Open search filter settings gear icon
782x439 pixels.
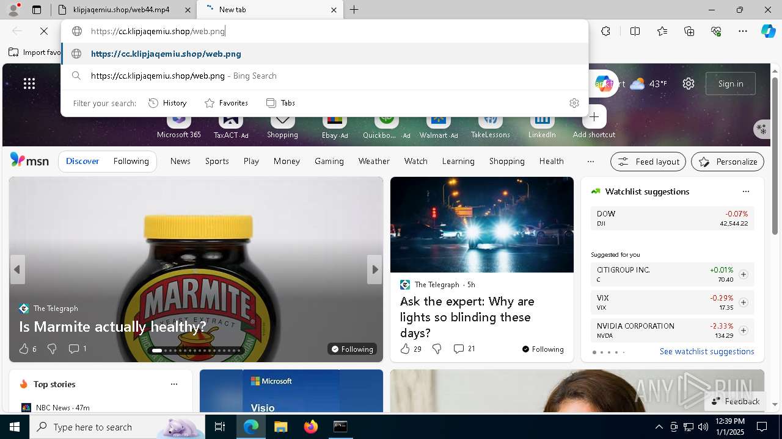point(574,103)
